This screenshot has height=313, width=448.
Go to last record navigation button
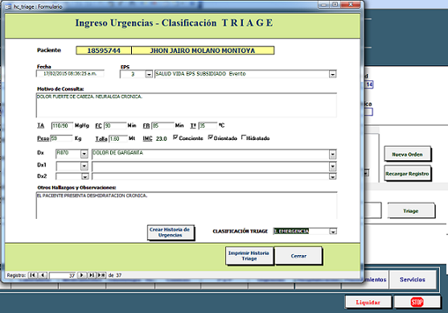point(92,275)
